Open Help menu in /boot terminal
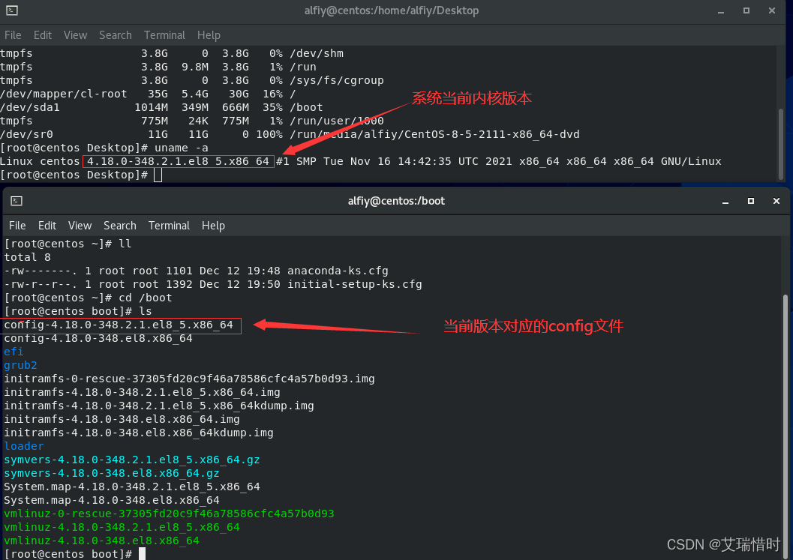 pos(213,226)
